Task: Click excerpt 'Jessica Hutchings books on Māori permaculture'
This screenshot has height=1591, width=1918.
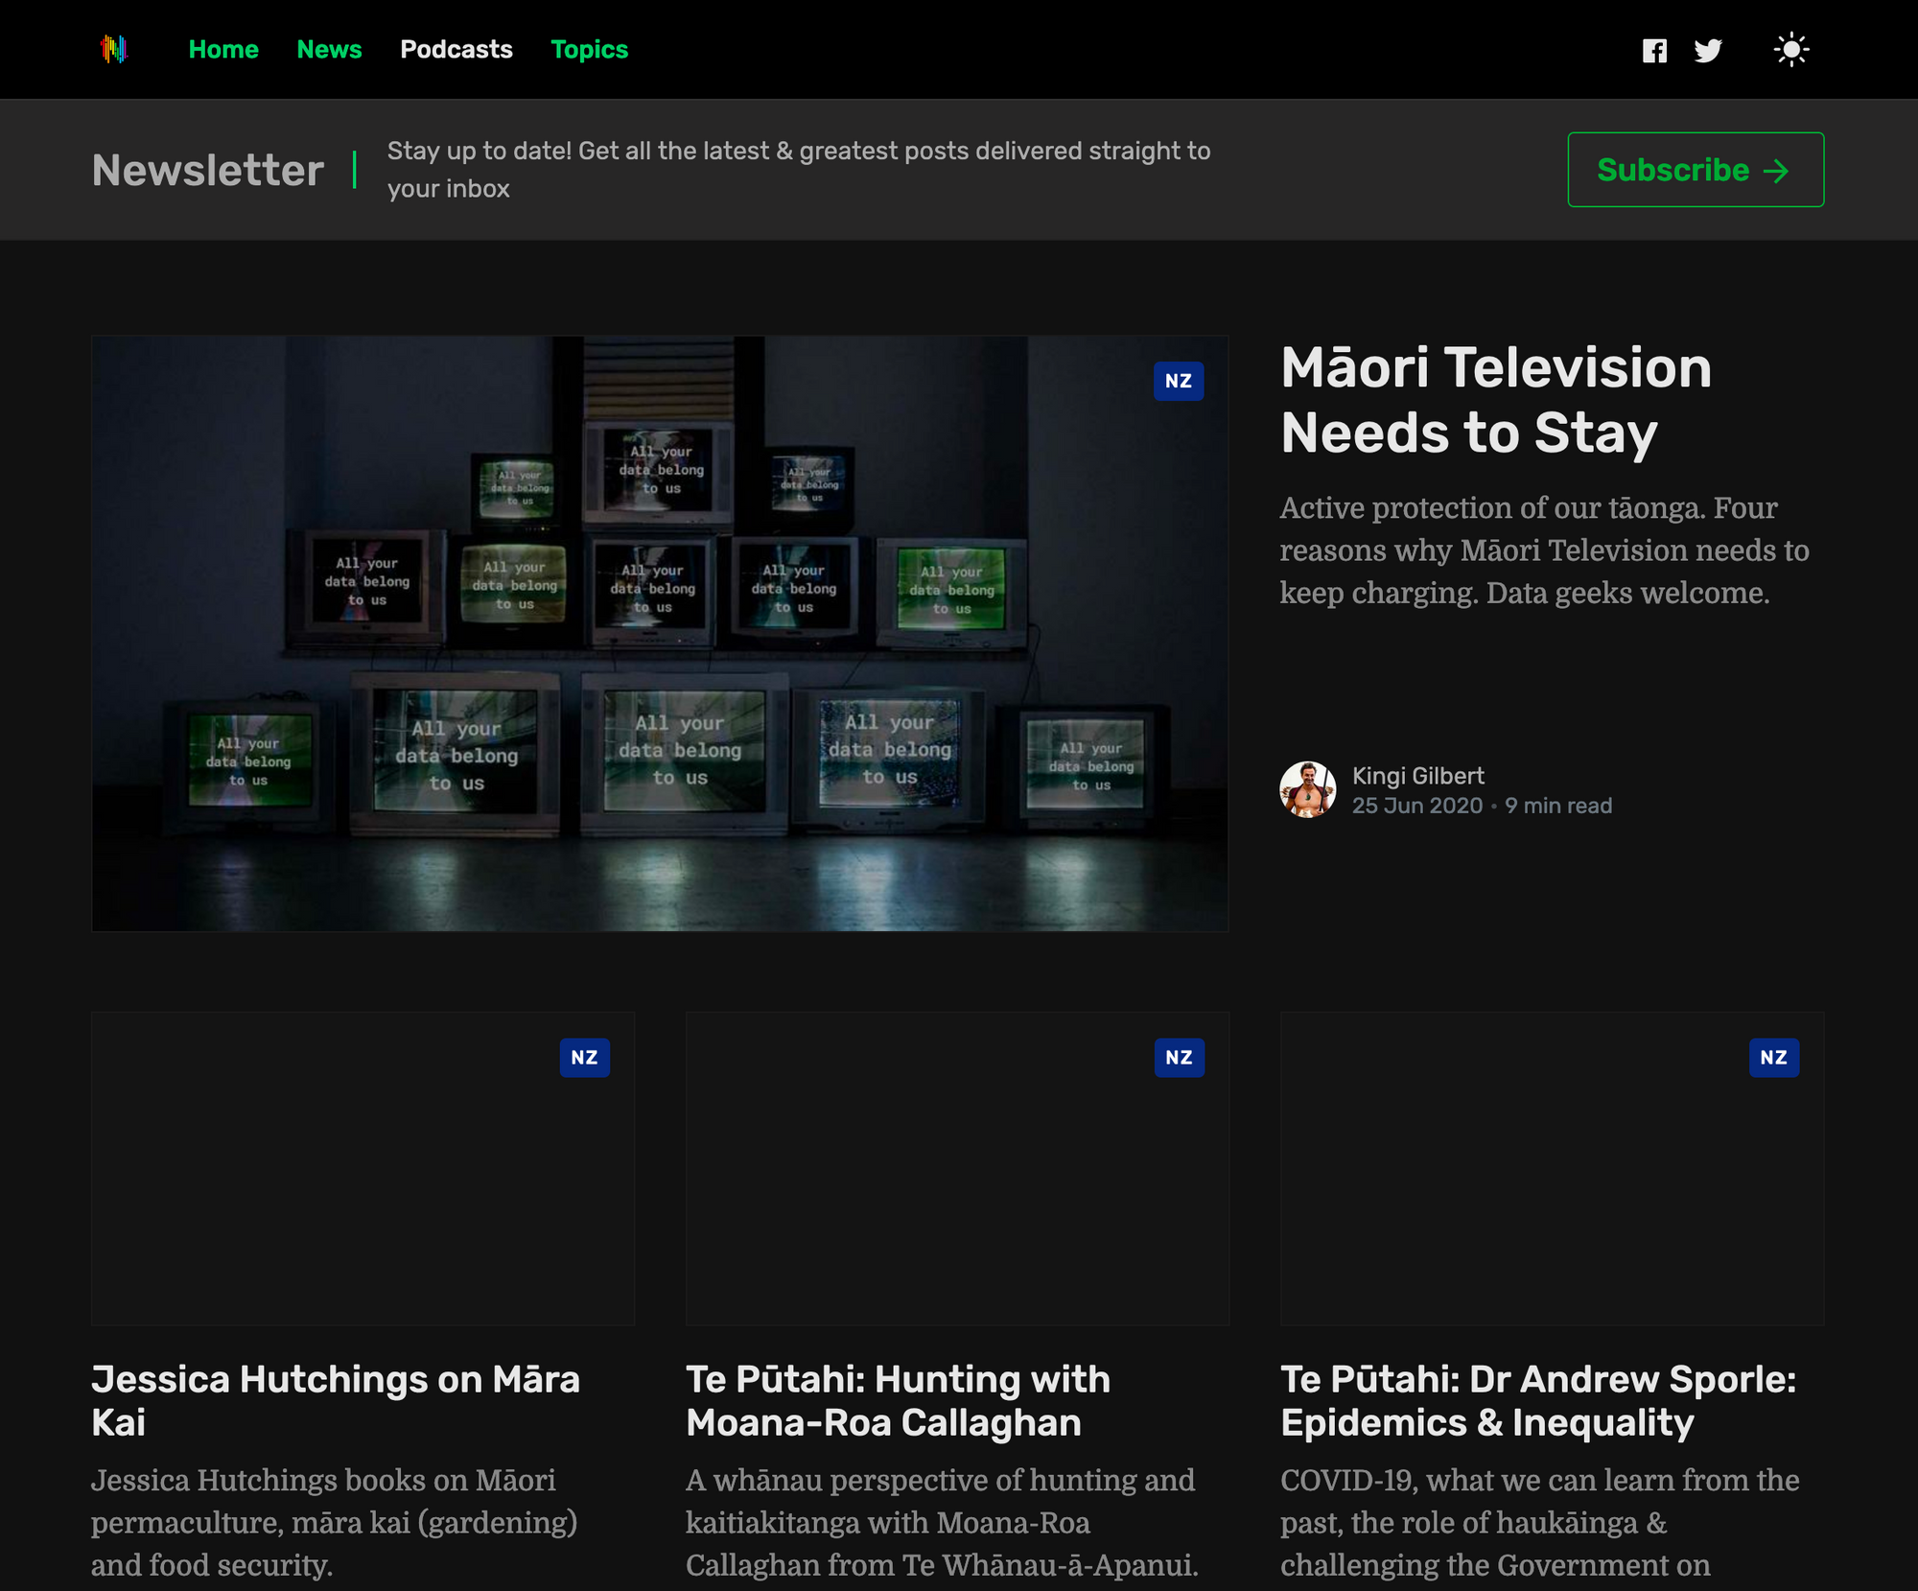Action: pyautogui.click(x=335, y=1523)
